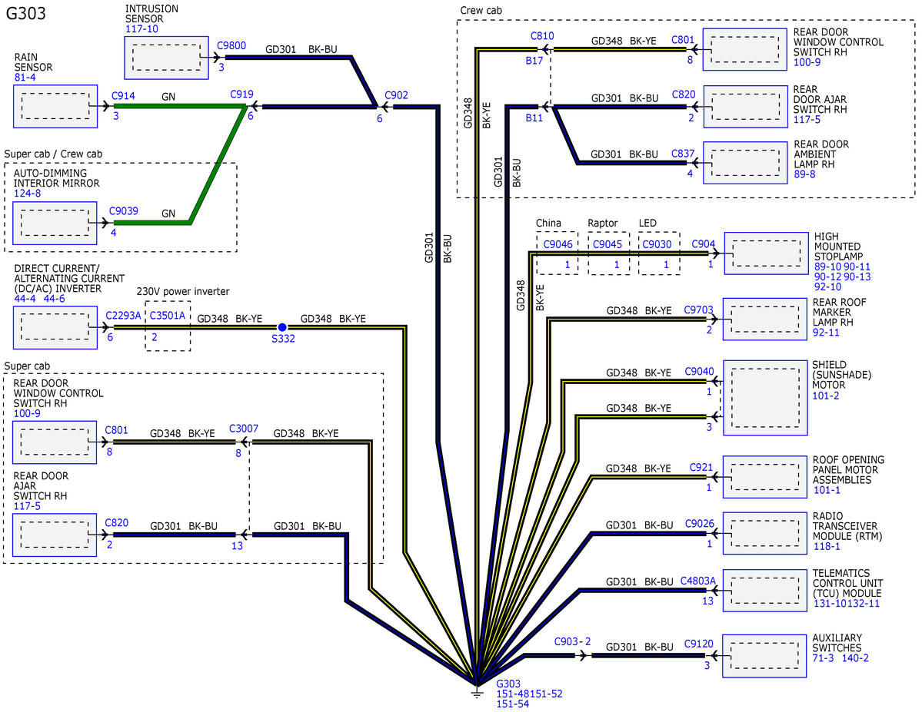Open the 118-1 Radio Transceiver Module reference

tap(827, 547)
